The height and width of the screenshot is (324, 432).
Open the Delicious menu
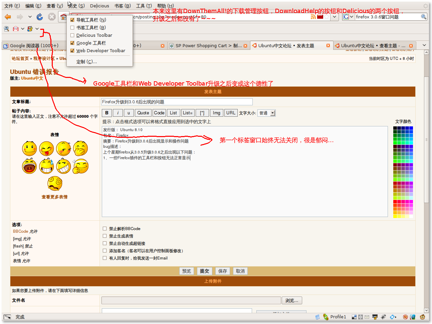click(x=99, y=6)
